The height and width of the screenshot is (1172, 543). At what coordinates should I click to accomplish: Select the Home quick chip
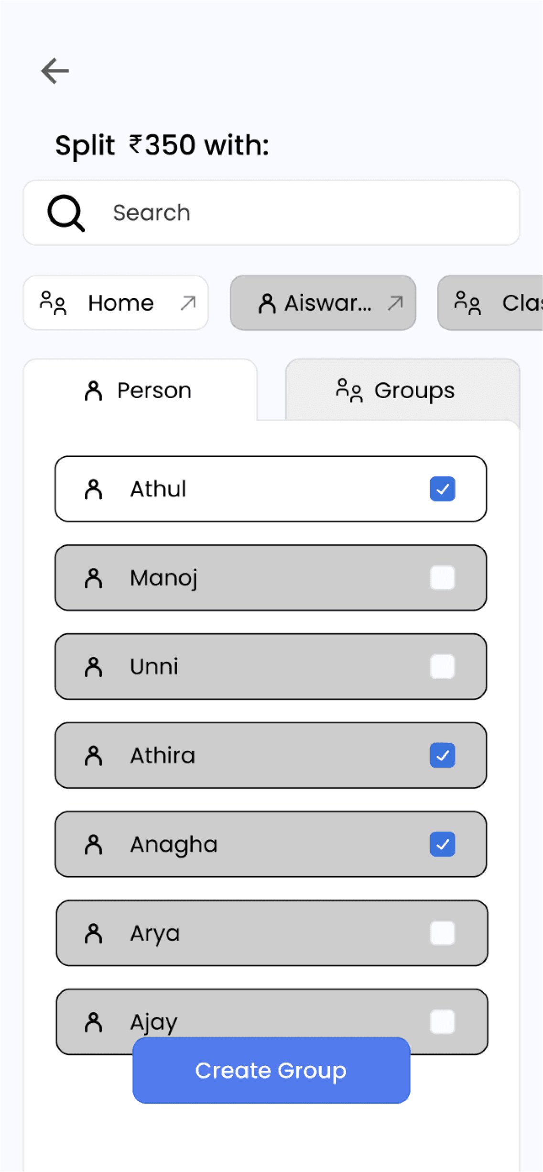[116, 303]
